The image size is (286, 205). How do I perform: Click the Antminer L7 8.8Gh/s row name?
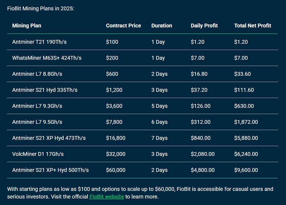pyautogui.click(x=37, y=74)
